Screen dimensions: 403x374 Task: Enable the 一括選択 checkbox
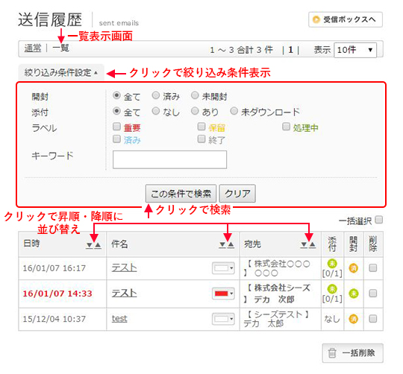click(x=378, y=220)
